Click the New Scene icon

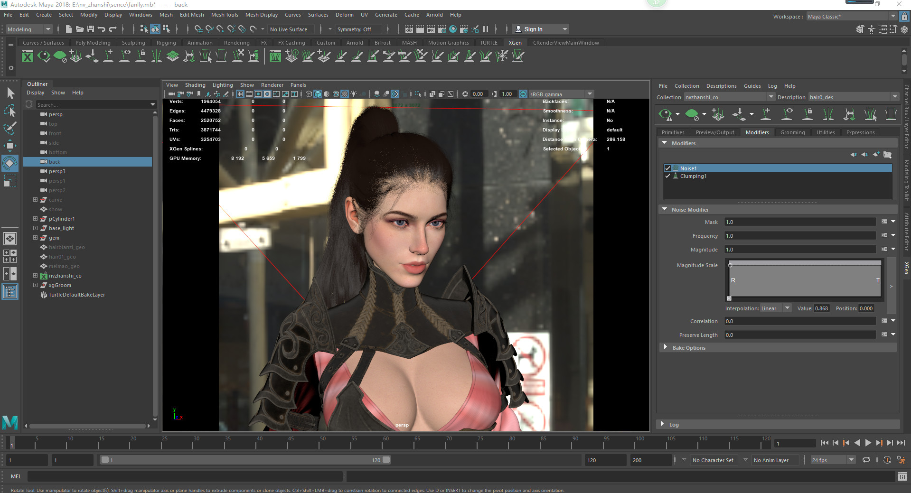(68, 29)
